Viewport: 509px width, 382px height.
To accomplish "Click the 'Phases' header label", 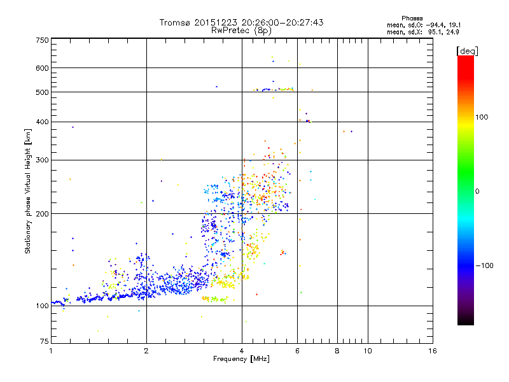I will click(x=412, y=18).
